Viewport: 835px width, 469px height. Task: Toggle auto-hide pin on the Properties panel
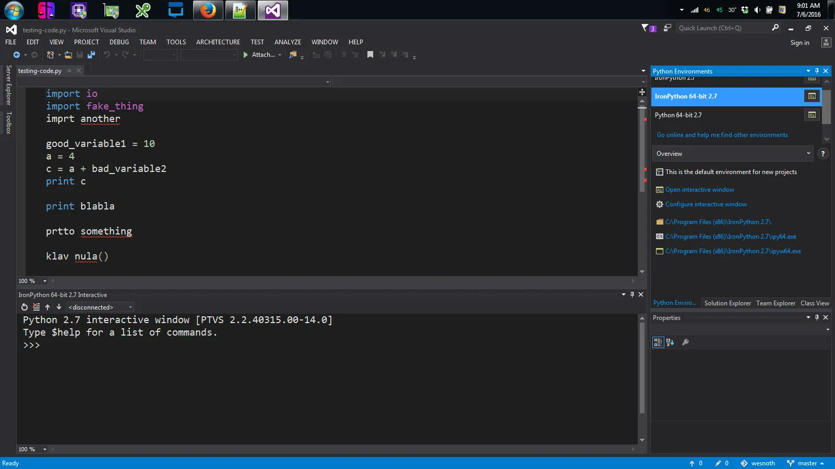817,317
